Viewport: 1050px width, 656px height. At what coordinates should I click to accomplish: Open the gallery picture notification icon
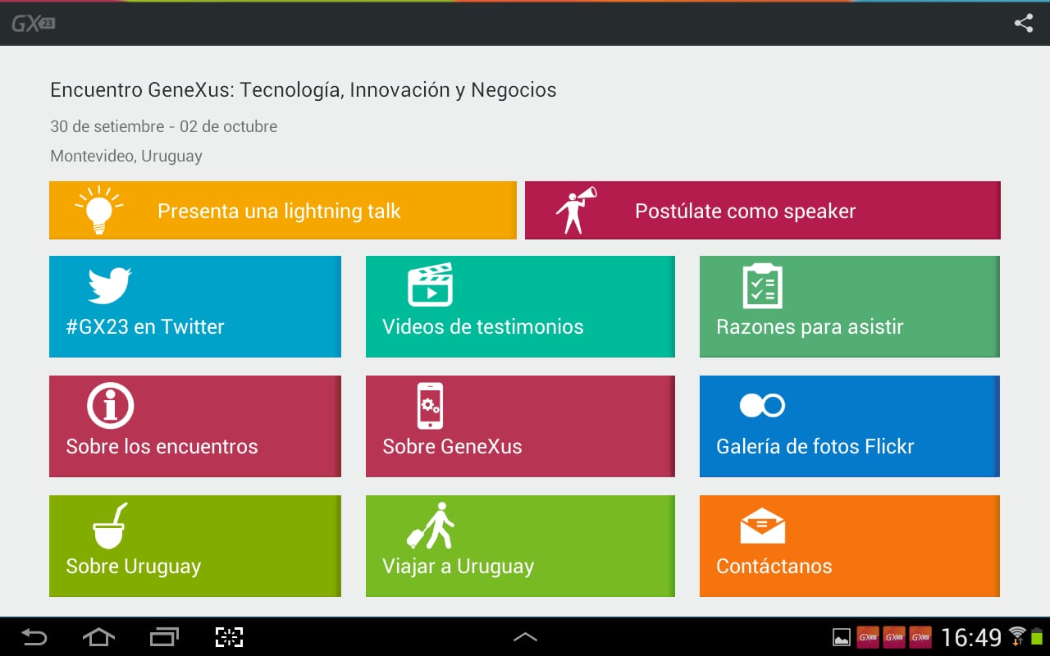(842, 637)
